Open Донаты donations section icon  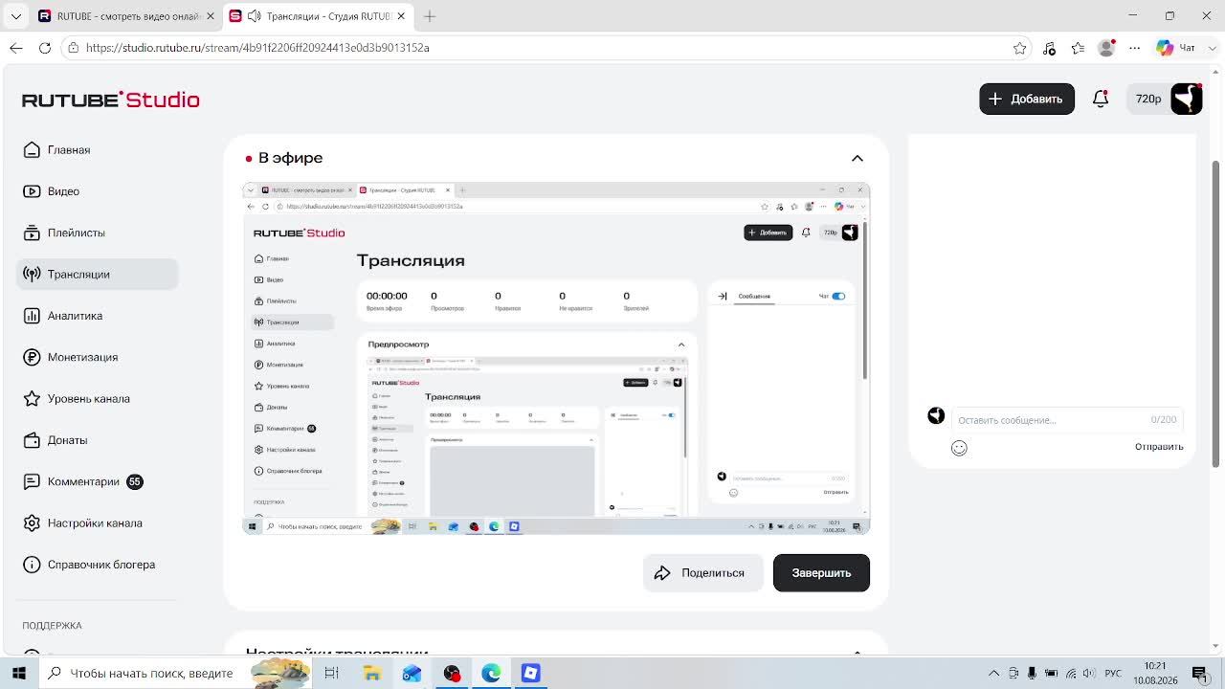[32, 440]
